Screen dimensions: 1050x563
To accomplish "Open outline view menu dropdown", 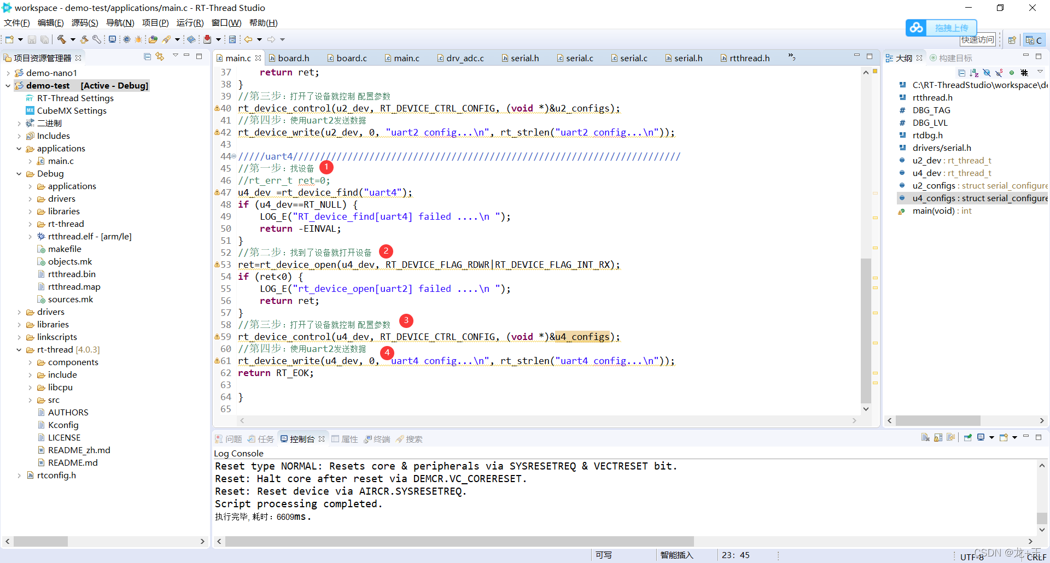I will 1040,72.
